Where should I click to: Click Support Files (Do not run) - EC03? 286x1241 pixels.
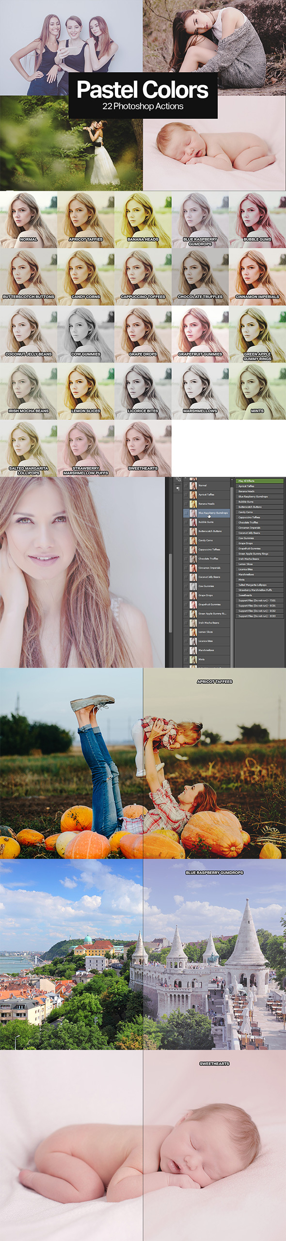260,616
